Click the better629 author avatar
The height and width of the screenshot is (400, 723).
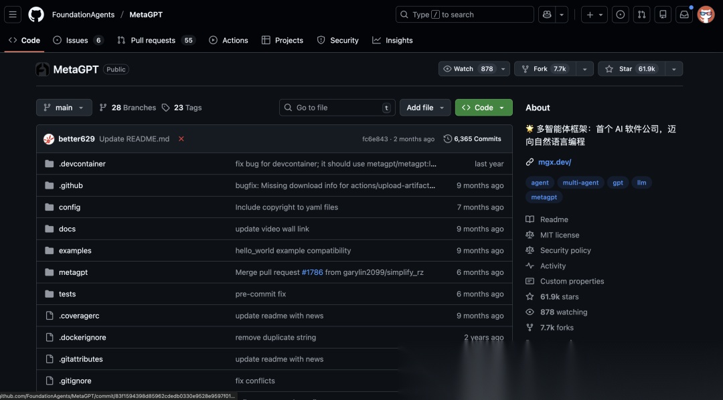pos(49,138)
